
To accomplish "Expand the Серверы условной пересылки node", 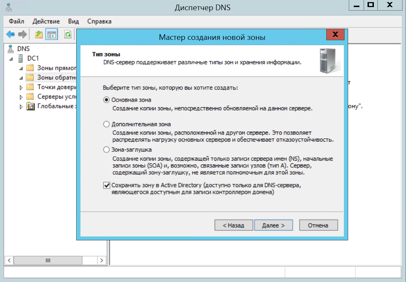I will coord(21,97).
